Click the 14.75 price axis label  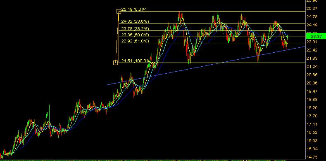[x=312, y=157]
